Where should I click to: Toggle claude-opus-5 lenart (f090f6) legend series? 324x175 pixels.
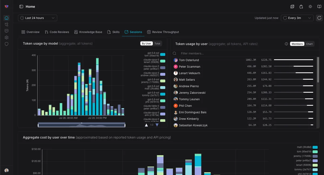point(155,61)
